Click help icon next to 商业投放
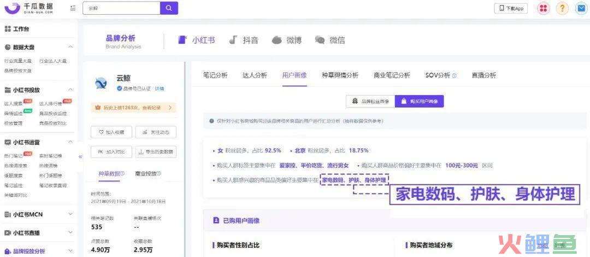 pyautogui.click(x=159, y=174)
